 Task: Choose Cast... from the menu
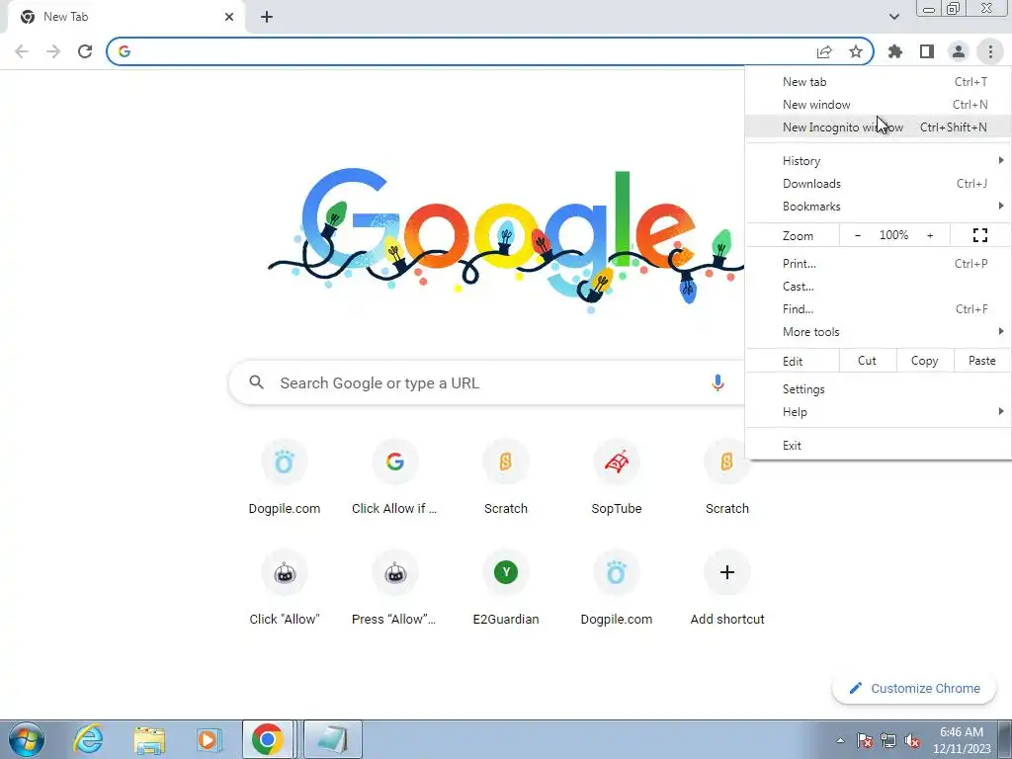tap(878, 286)
